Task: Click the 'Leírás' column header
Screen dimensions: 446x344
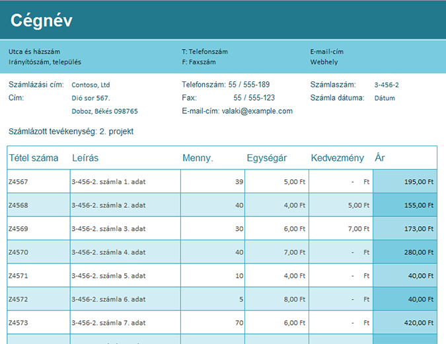Action: [85, 157]
